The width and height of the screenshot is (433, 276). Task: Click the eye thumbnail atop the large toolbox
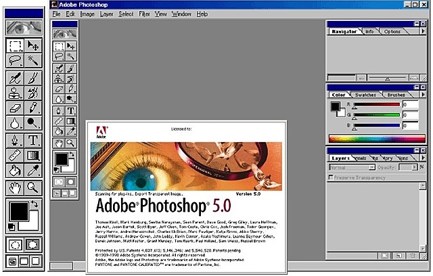coord(24,28)
